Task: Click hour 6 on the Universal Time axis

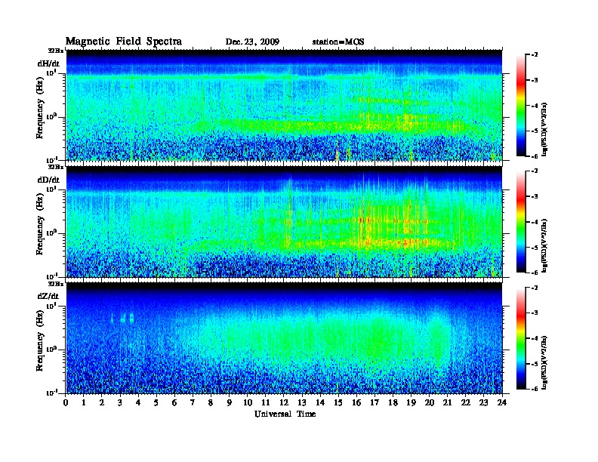Action: [174, 402]
